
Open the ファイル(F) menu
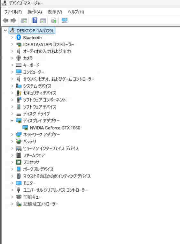(x=13, y=12)
